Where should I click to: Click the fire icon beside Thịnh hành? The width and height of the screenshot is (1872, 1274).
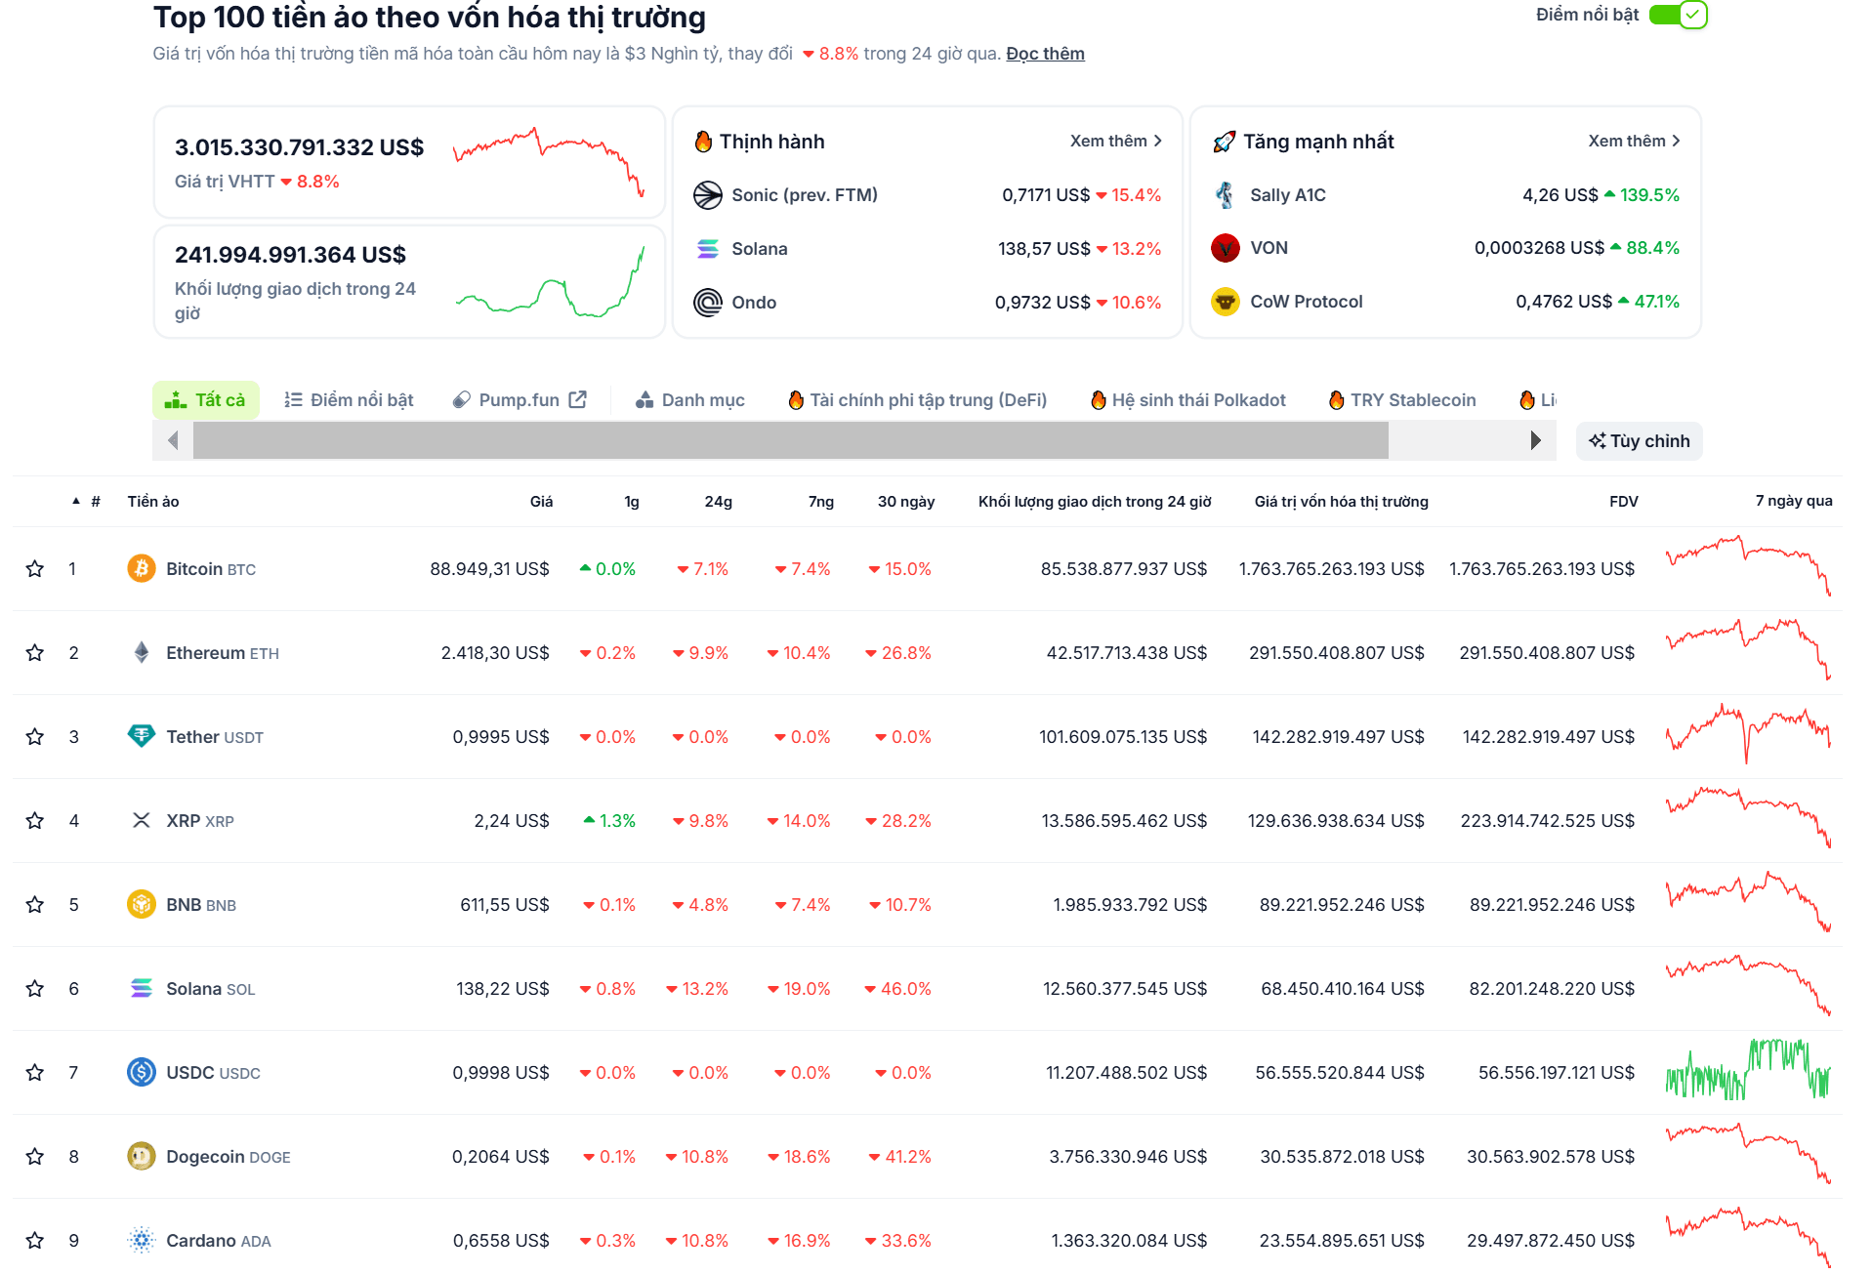703,142
